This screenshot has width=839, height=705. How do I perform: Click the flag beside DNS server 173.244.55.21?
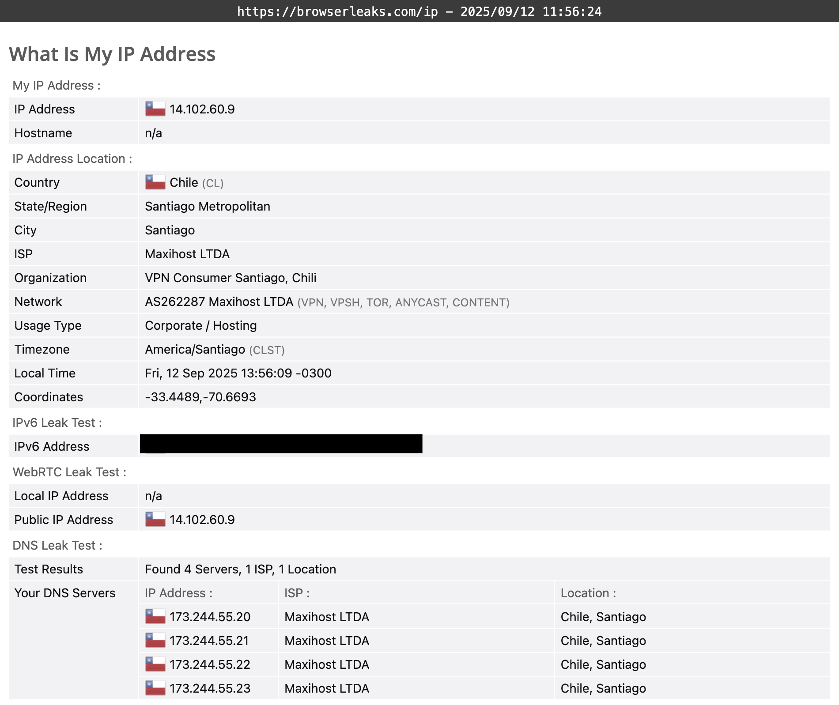155,640
